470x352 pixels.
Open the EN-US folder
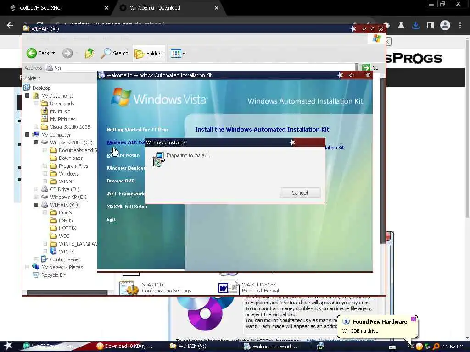click(x=66, y=220)
